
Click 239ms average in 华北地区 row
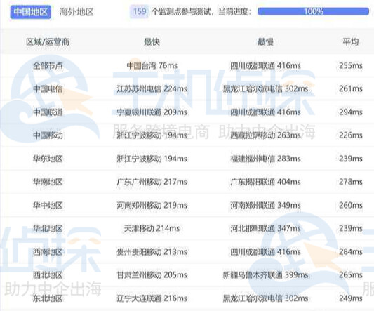[351, 228]
